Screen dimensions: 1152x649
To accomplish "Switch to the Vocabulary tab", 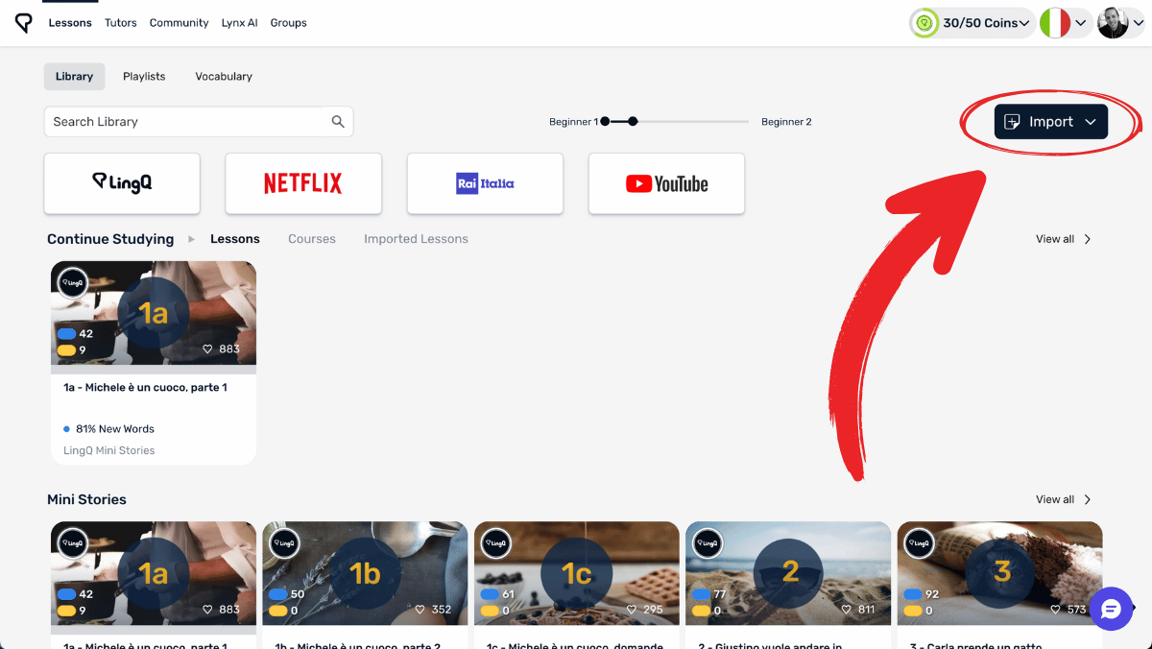I will pyautogui.click(x=224, y=76).
